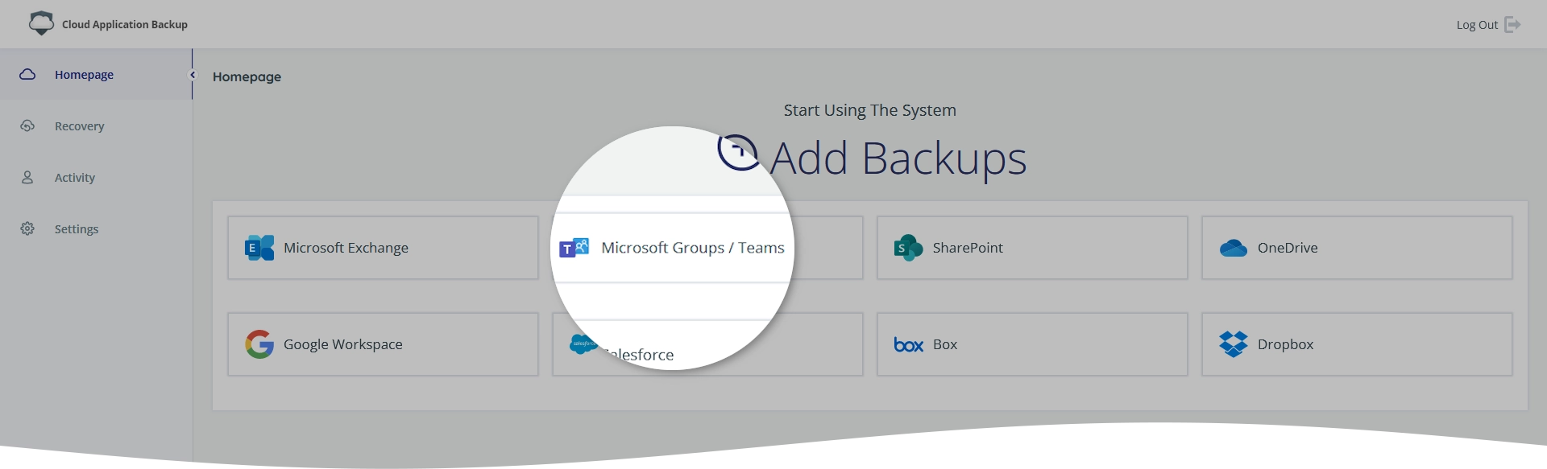Image resolution: width=1547 pixels, height=469 pixels.
Task: Open the Recovery menu item
Action: click(96, 125)
